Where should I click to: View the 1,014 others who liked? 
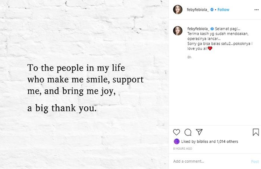227,141
